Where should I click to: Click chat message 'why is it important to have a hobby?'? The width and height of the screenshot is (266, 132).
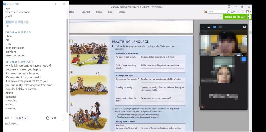tap(28, 65)
